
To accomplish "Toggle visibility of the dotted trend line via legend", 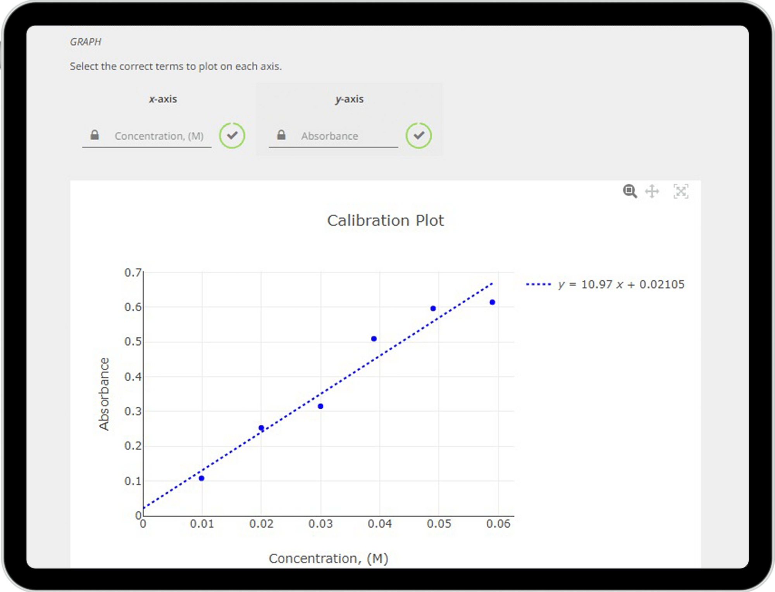I will 539,284.
